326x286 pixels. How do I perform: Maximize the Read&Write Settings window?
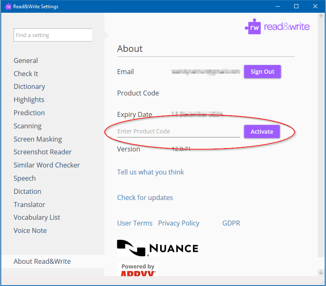tap(296, 7)
